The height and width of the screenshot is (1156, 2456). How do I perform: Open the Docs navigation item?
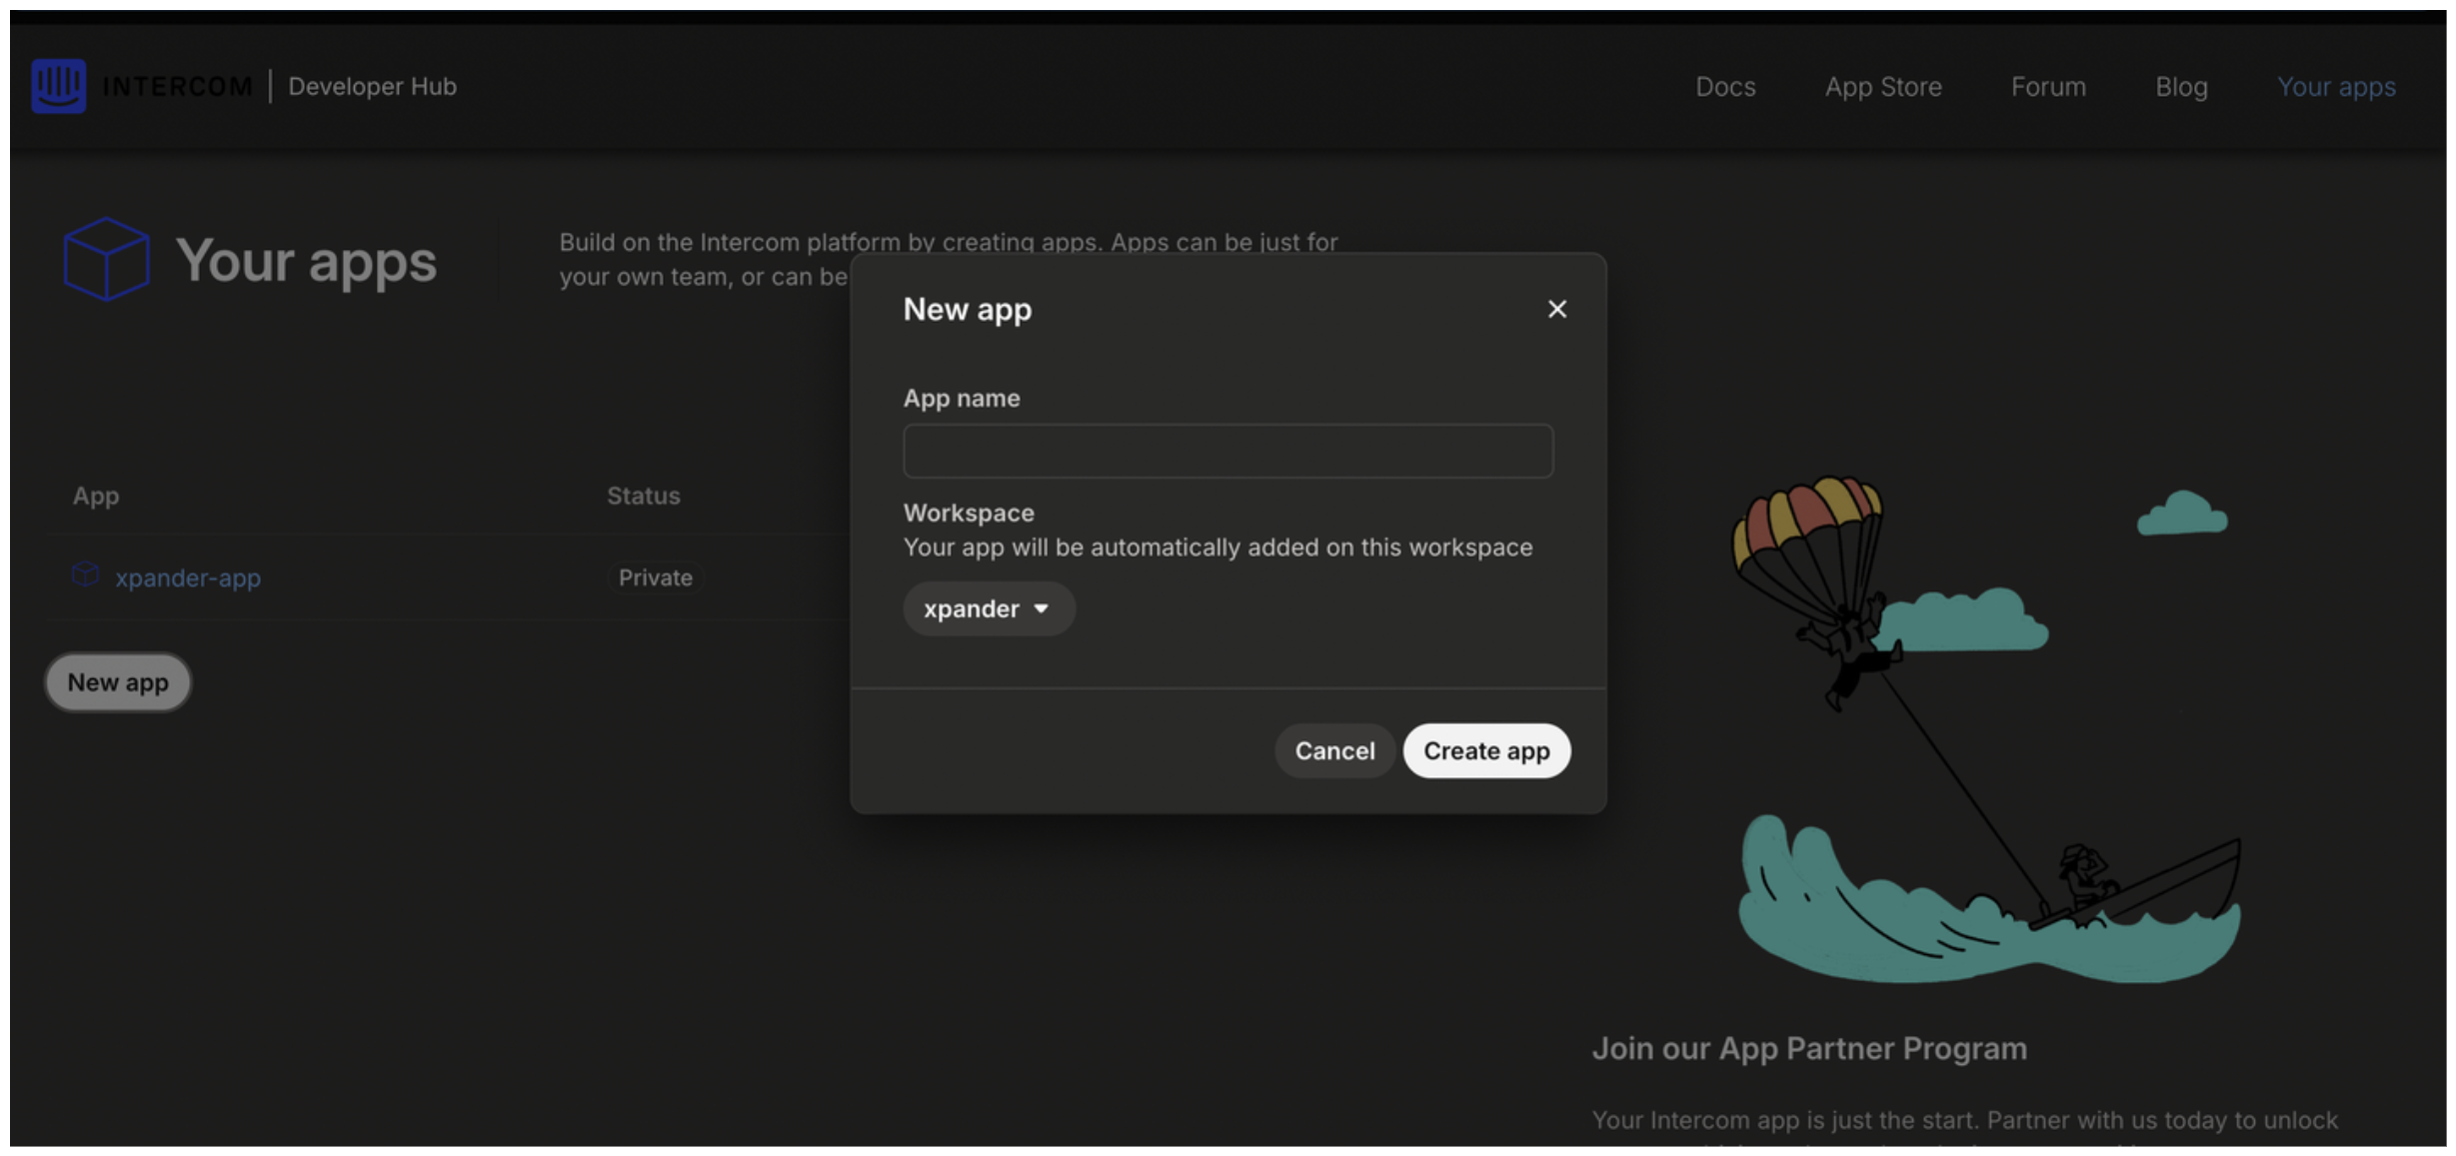point(1724,87)
